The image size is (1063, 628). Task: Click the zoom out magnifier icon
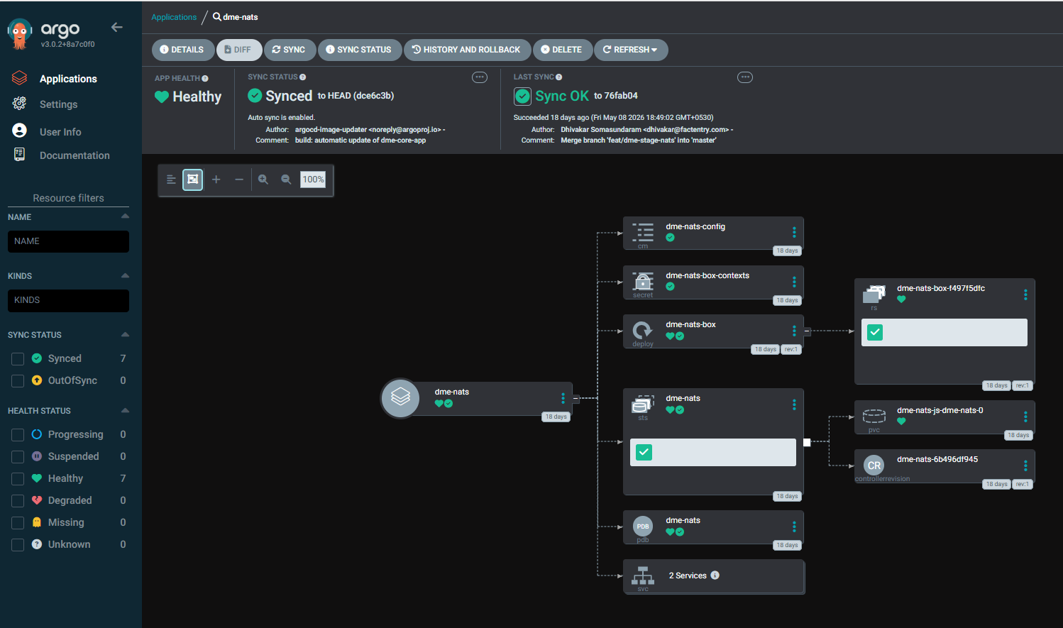pyautogui.click(x=286, y=180)
